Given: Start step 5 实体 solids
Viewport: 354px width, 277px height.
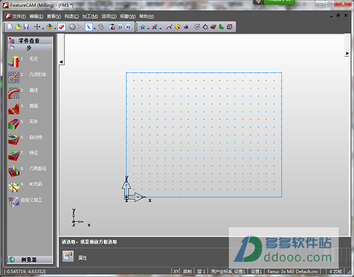Looking at the screenshot, I should 23,123.
